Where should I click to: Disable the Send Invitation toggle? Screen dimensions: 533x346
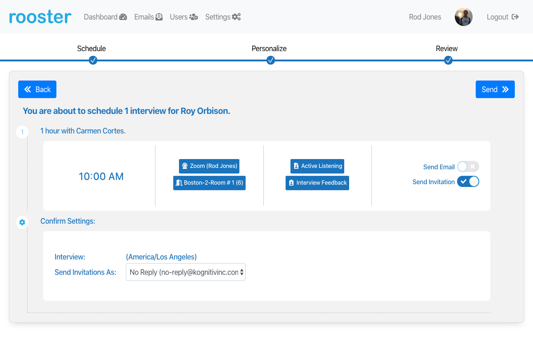point(468,181)
